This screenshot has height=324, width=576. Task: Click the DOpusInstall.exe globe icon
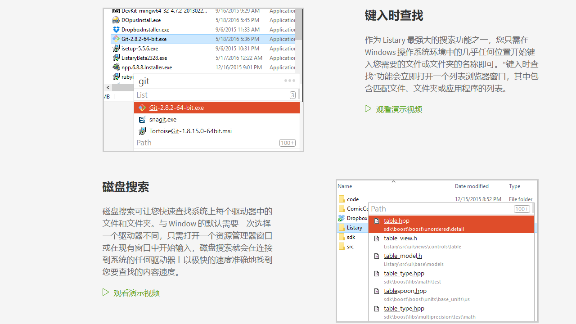[x=116, y=20]
